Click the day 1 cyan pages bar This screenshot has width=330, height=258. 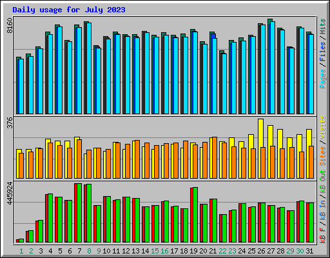pos(21,86)
